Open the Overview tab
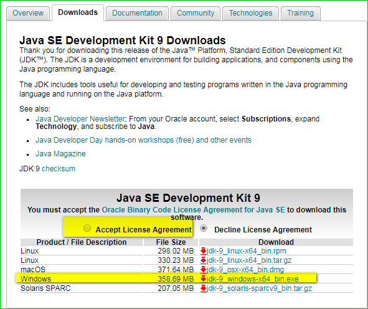 [28, 13]
